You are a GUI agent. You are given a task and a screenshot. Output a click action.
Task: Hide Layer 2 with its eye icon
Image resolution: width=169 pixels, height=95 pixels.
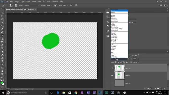pos(112,75)
